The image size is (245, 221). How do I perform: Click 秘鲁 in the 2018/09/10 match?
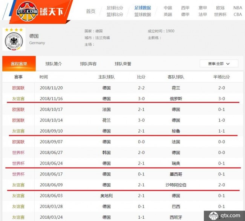click(x=176, y=131)
